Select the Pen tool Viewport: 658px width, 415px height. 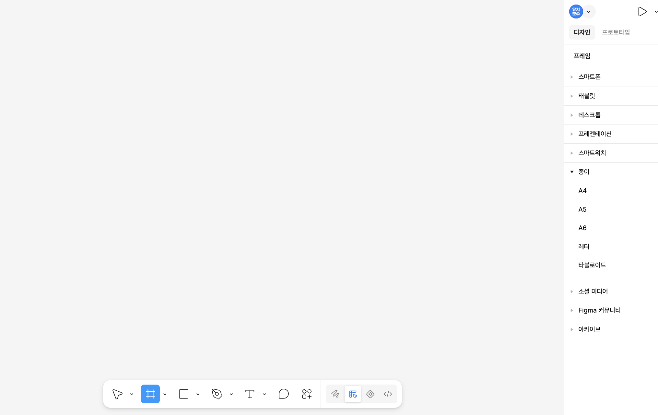[217, 394]
